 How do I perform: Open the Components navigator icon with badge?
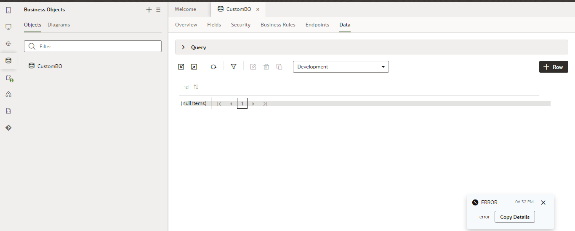9,78
